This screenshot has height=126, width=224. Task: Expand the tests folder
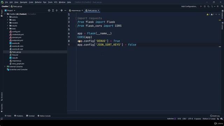pyautogui.click(x=7, y=29)
